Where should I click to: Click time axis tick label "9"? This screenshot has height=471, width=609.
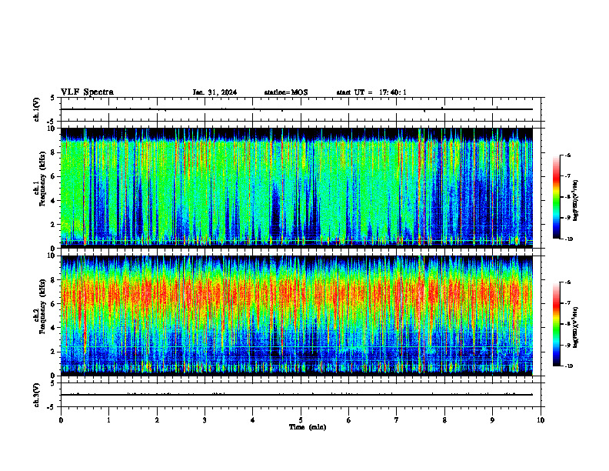pos(492,420)
